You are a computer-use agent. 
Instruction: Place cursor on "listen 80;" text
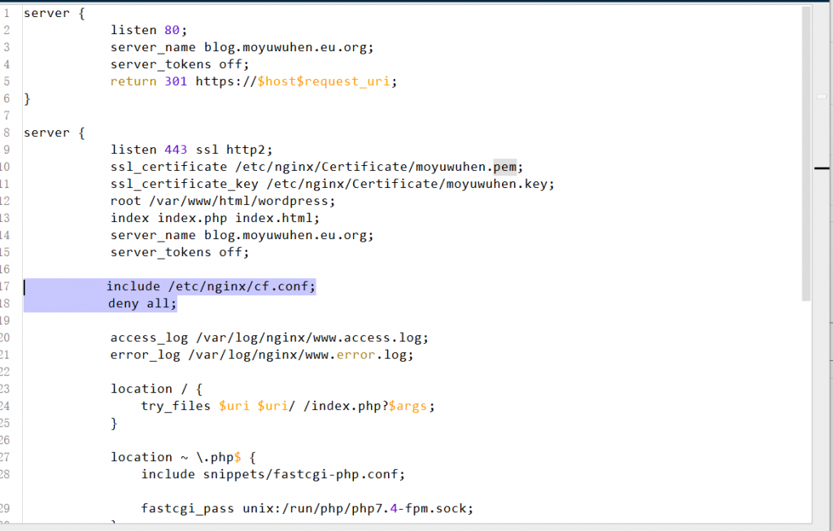pos(149,30)
